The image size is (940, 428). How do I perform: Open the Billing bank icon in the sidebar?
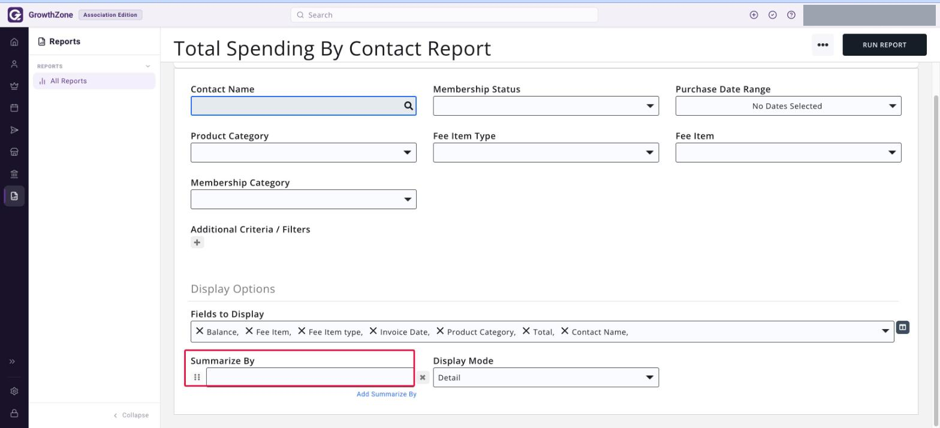click(14, 174)
